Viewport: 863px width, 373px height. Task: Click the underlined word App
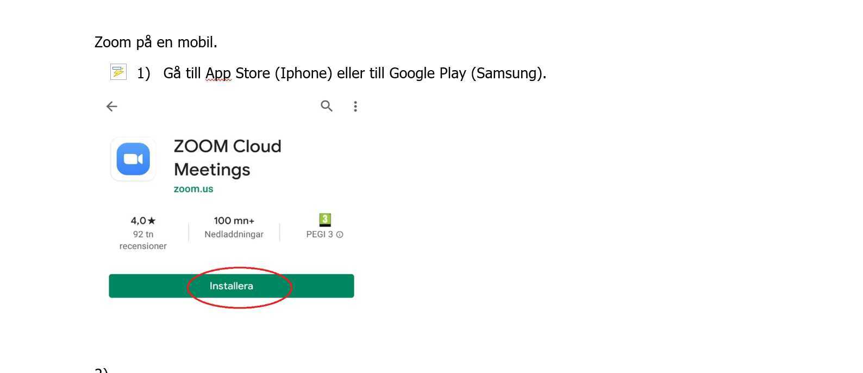coord(218,73)
